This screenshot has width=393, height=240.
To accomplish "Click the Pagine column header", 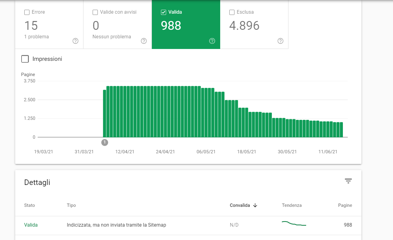I will pos(345,205).
